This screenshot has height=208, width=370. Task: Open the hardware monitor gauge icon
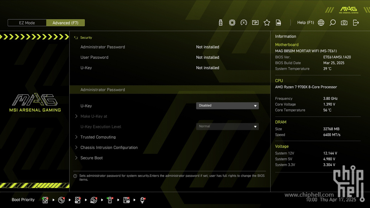[244, 23]
